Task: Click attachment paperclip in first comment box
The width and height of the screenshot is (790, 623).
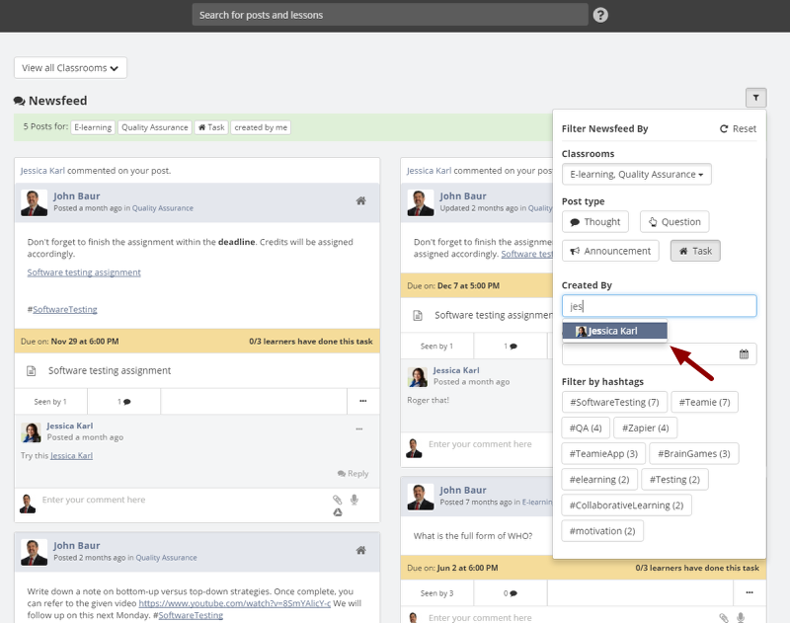Action: [x=337, y=500]
